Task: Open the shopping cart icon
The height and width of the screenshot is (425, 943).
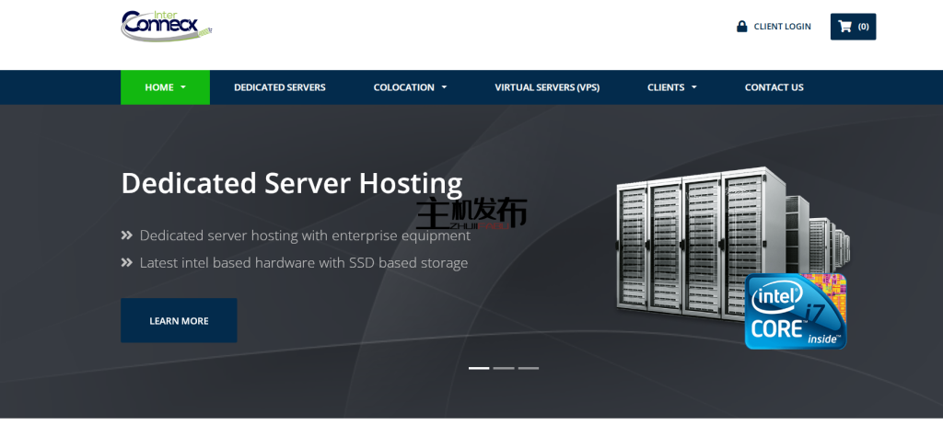Action: tap(845, 27)
